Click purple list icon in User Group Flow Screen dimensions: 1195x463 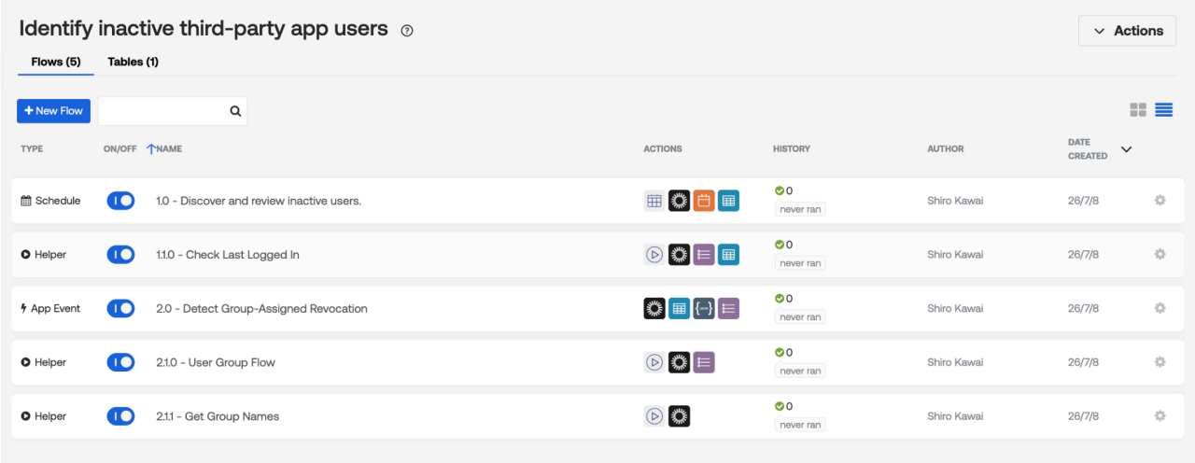coord(704,362)
